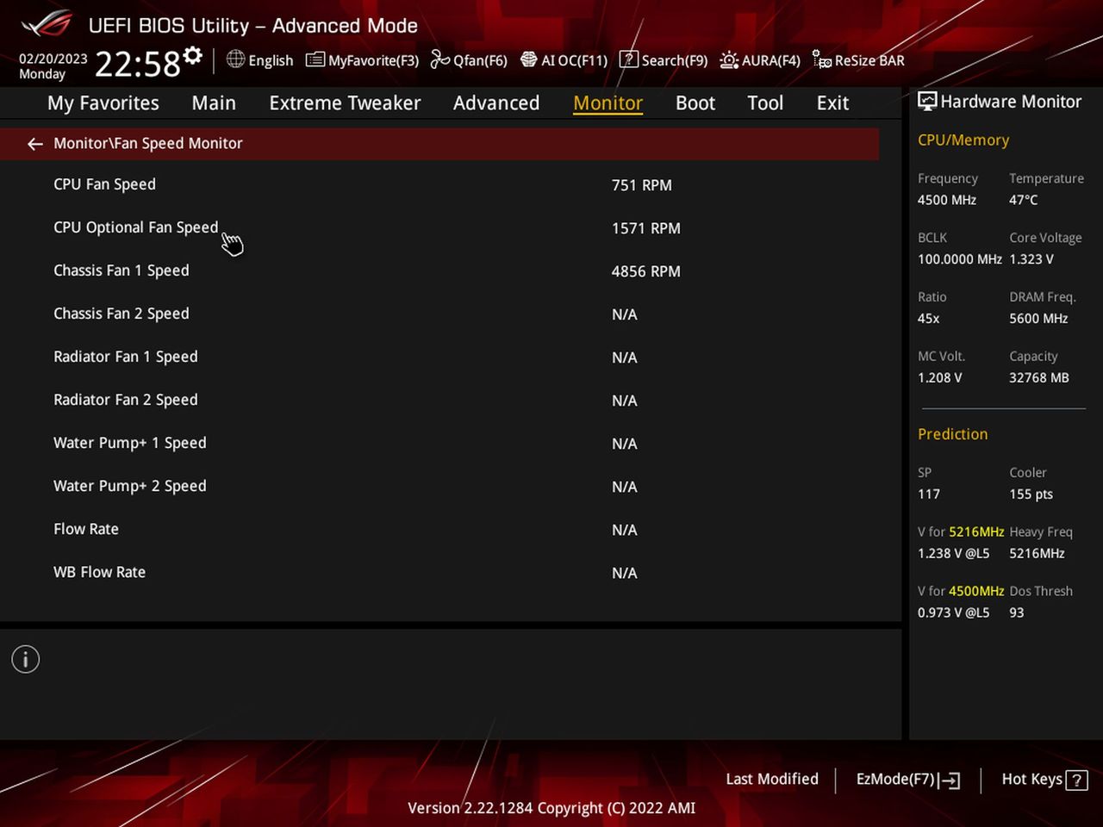
Task: Click Last Modified button
Action: click(772, 779)
